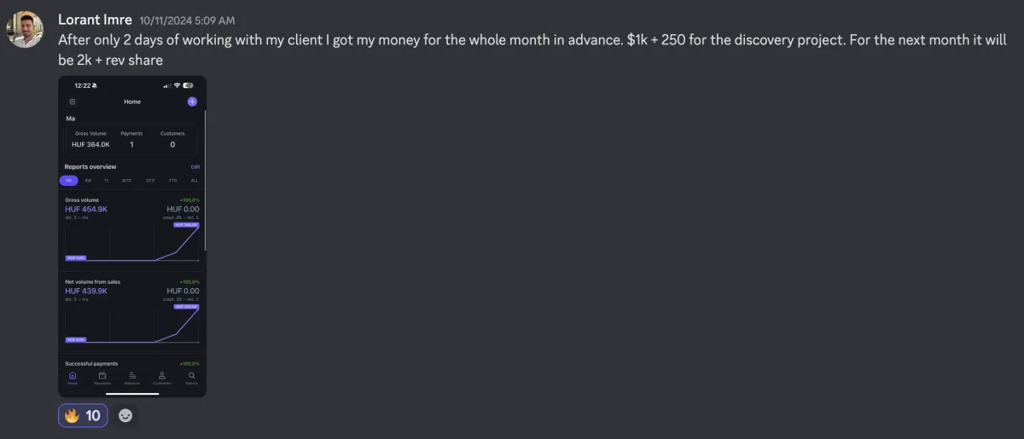Select the YTD time range option
The image size is (1024, 439).
[x=172, y=181]
